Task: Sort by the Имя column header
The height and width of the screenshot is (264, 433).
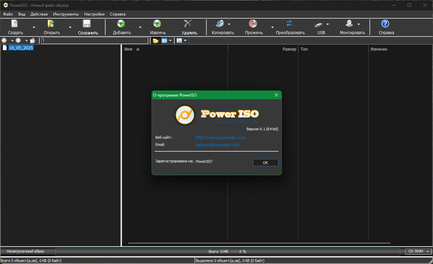Action: click(175, 49)
